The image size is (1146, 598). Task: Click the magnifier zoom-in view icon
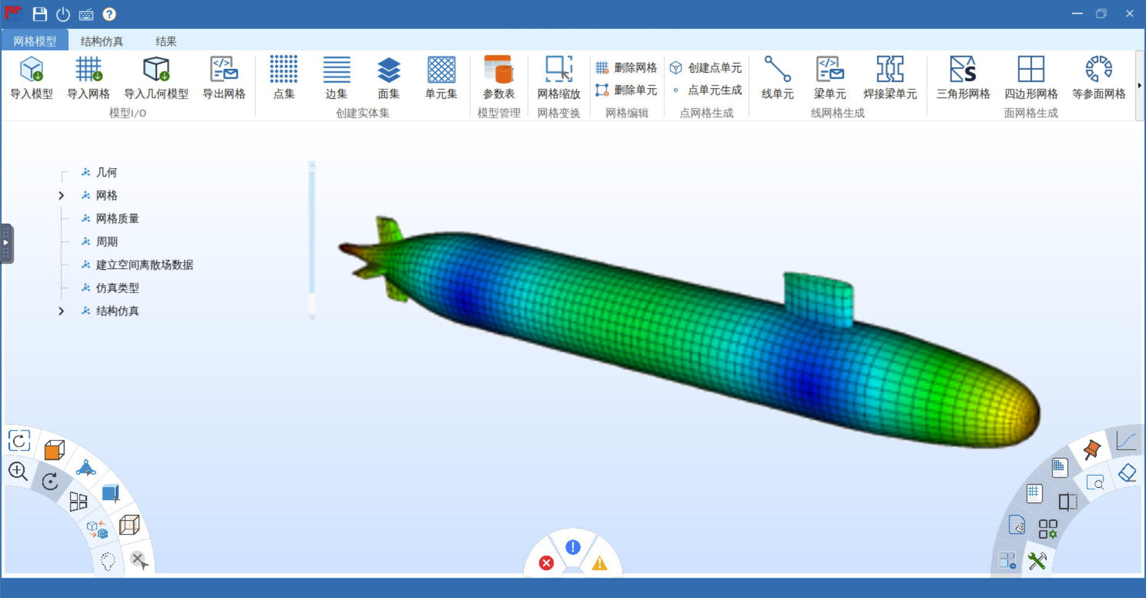tap(18, 472)
